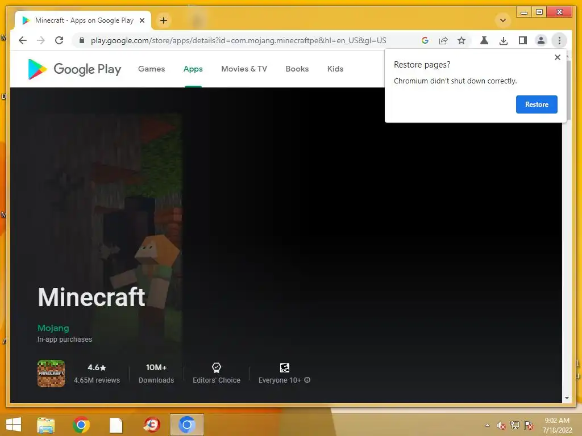Click the 10M+ Downloads stat

(x=156, y=374)
